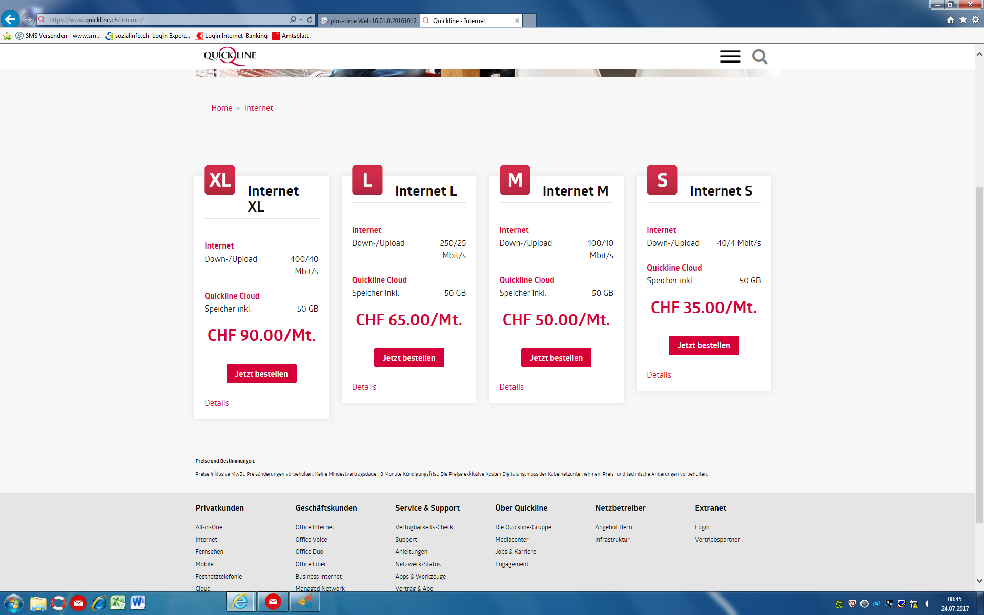The image size is (984, 615).
Task: Open the Windows Start button
Action: pos(13,603)
